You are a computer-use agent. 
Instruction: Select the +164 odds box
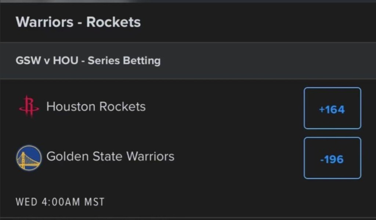coord(332,109)
